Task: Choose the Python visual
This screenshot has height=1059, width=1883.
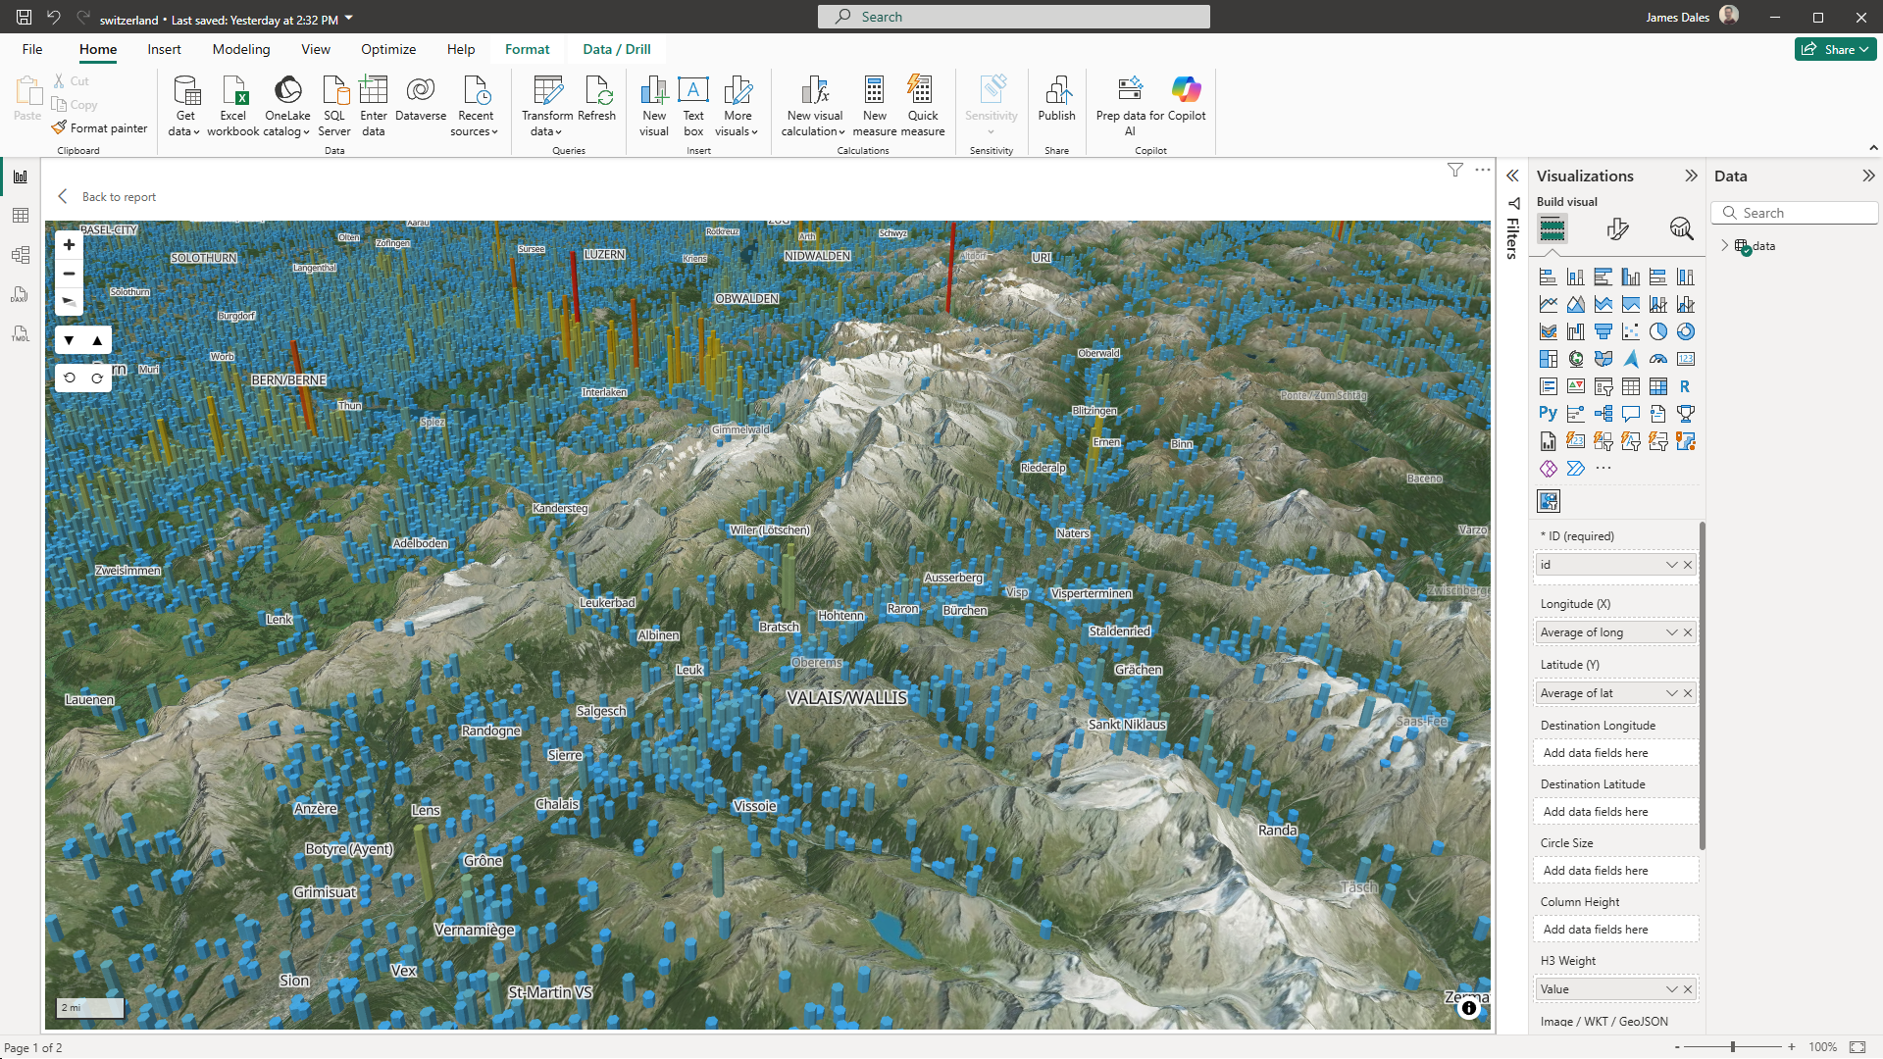Action: [1549, 414]
